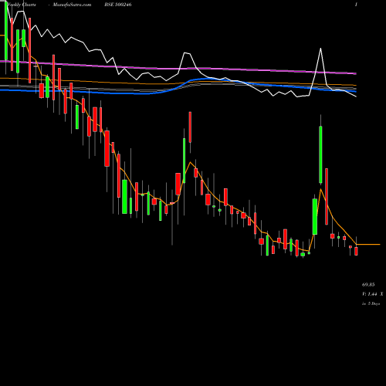Click the "Weekly Charts" title text

(x=22, y=5)
